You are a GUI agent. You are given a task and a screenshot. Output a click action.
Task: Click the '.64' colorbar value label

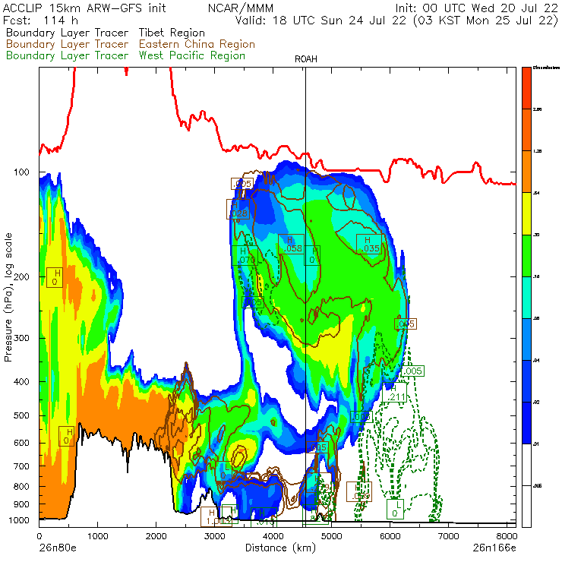point(536,193)
